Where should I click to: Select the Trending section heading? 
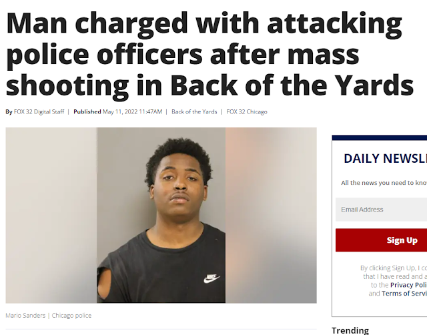coord(350,330)
